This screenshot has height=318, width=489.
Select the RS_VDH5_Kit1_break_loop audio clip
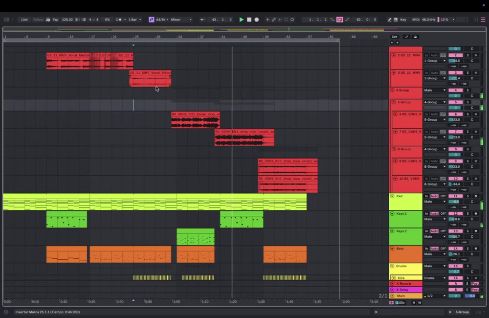196,120
